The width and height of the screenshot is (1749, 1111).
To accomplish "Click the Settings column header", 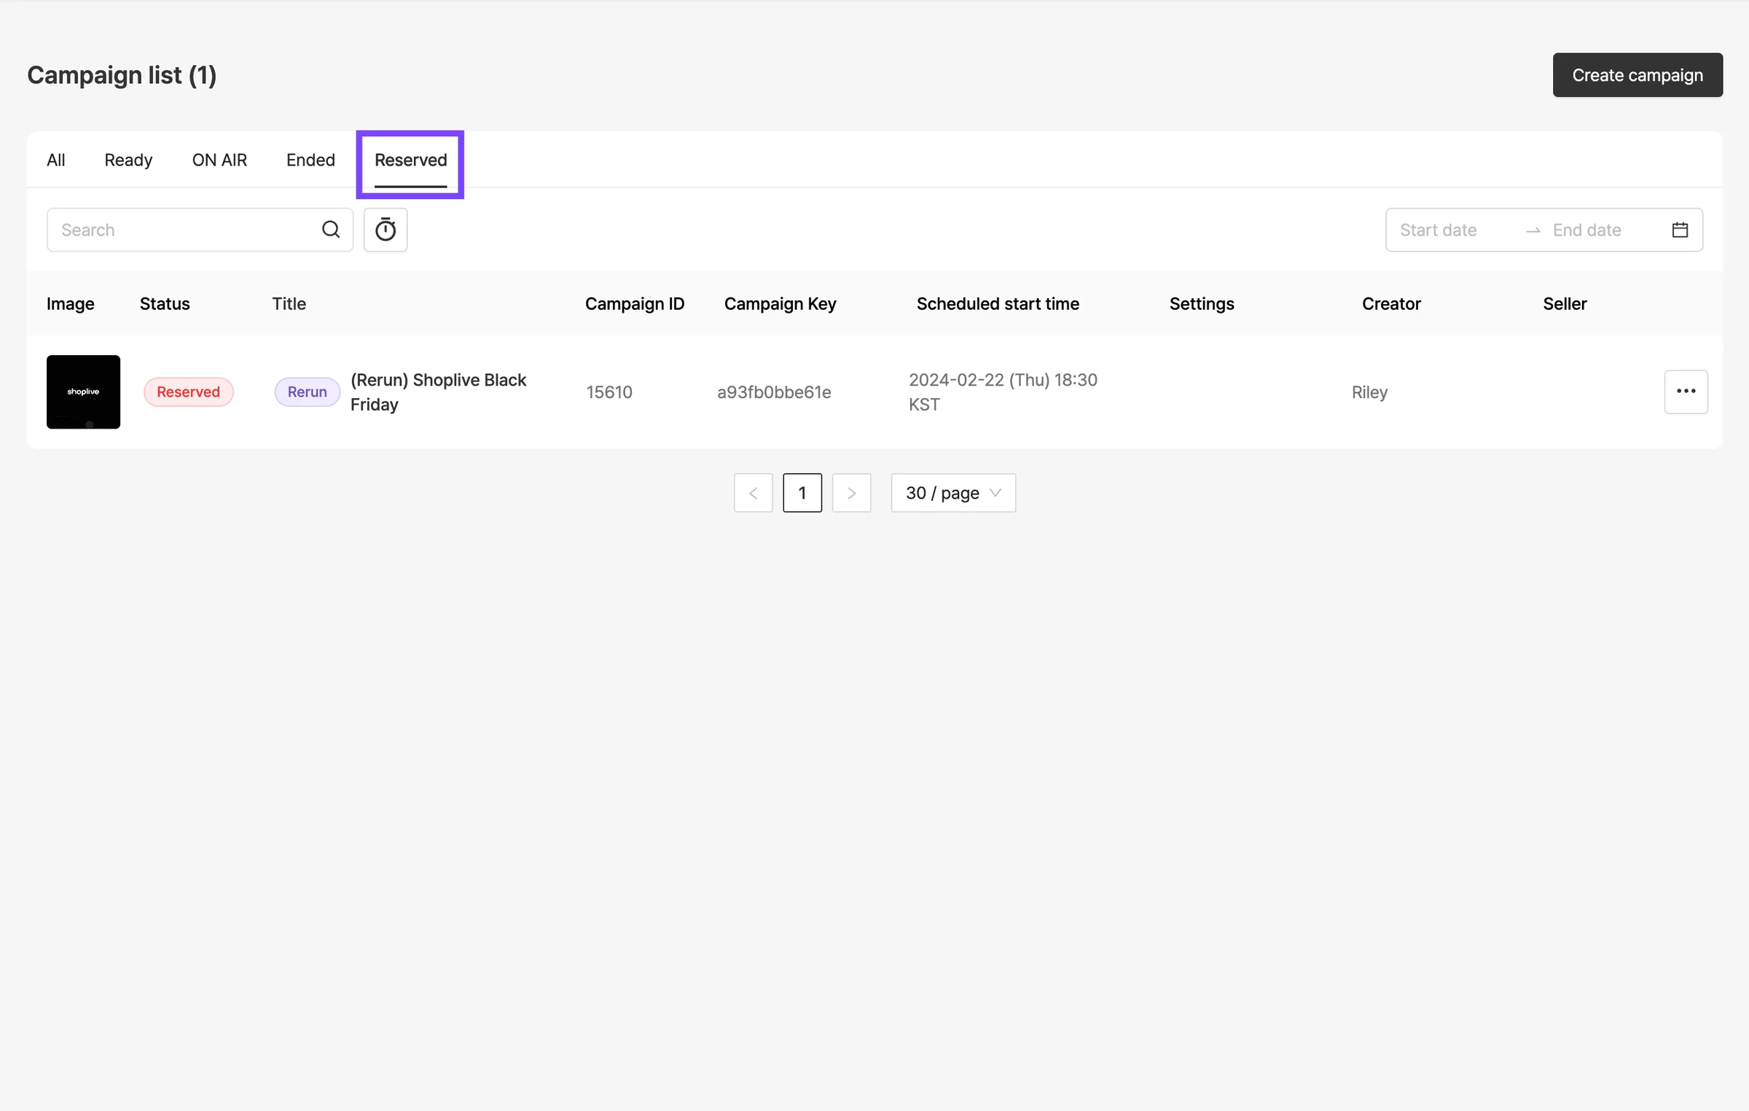I will coord(1202,303).
